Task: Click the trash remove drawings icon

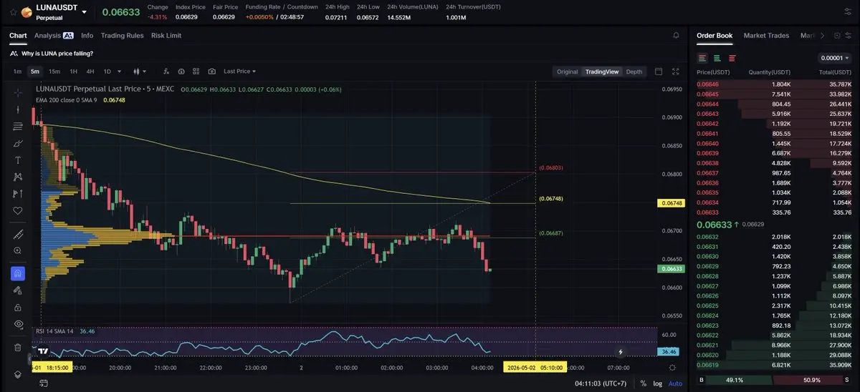Action: click(18, 348)
